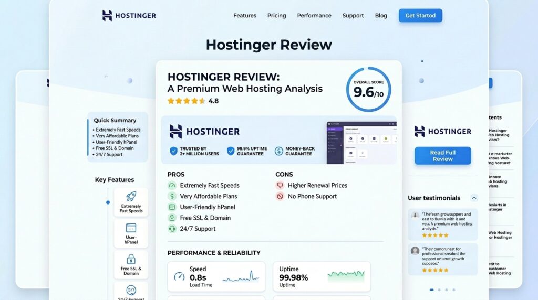
Task: Click the Get Started button
Action: coord(420,15)
